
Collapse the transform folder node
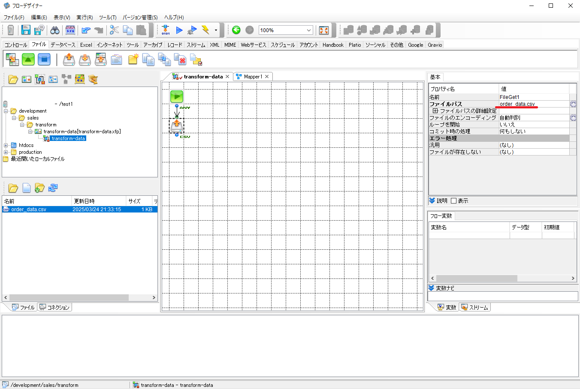[x=22, y=125]
